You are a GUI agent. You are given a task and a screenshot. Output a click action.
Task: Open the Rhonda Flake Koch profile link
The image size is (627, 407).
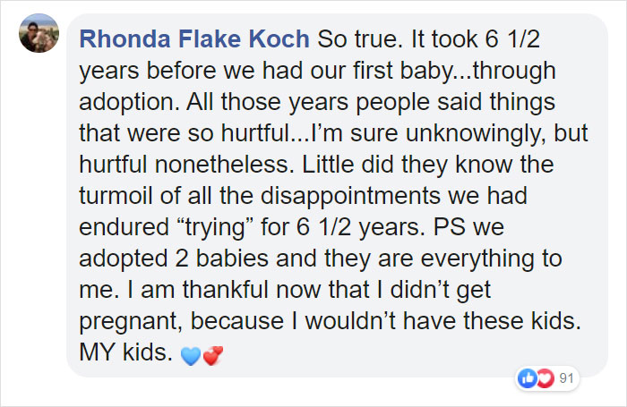[194, 38]
